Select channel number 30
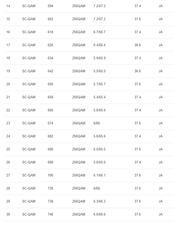Viewport: 174px width, 226px height. 8,214
